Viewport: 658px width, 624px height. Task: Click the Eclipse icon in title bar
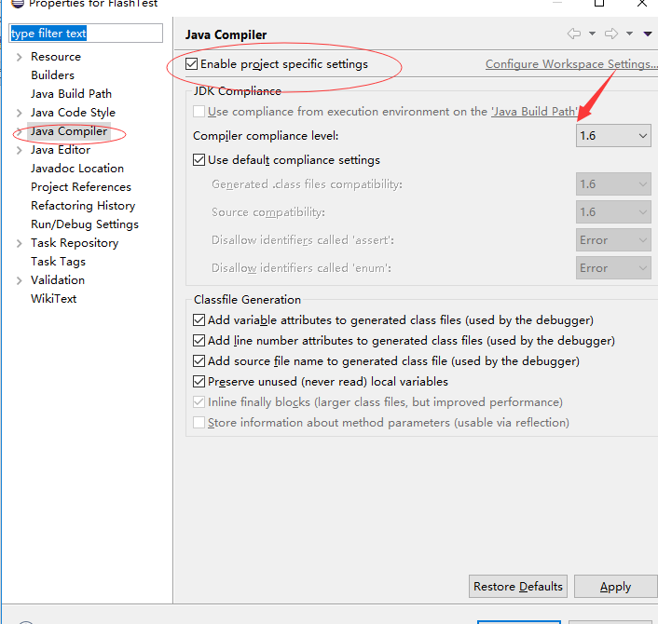tap(17, 3)
